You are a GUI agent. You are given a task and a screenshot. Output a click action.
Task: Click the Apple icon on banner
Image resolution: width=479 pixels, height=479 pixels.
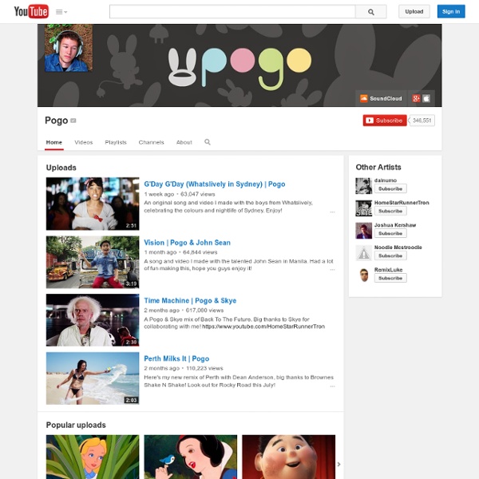(x=426, y=98)
